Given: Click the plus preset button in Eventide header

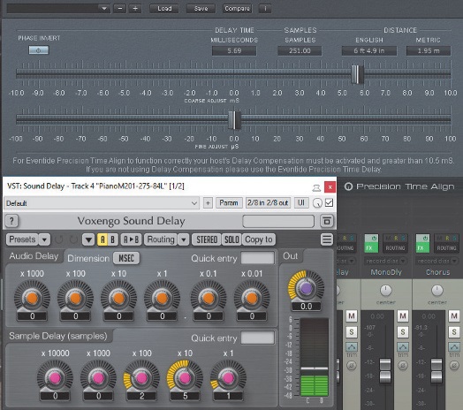Looking at the screenshot, I should [x=135, y=8].
